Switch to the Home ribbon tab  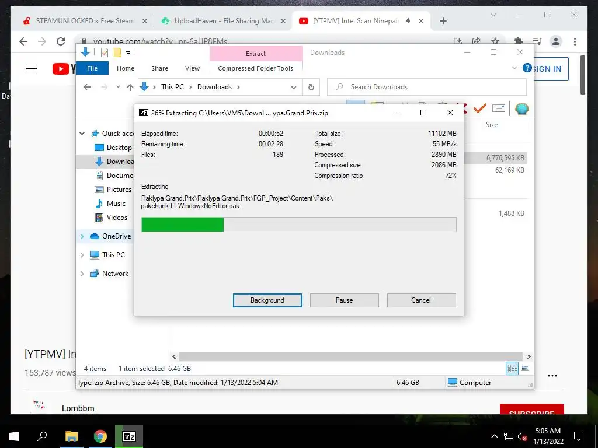(x=126, y=68)
